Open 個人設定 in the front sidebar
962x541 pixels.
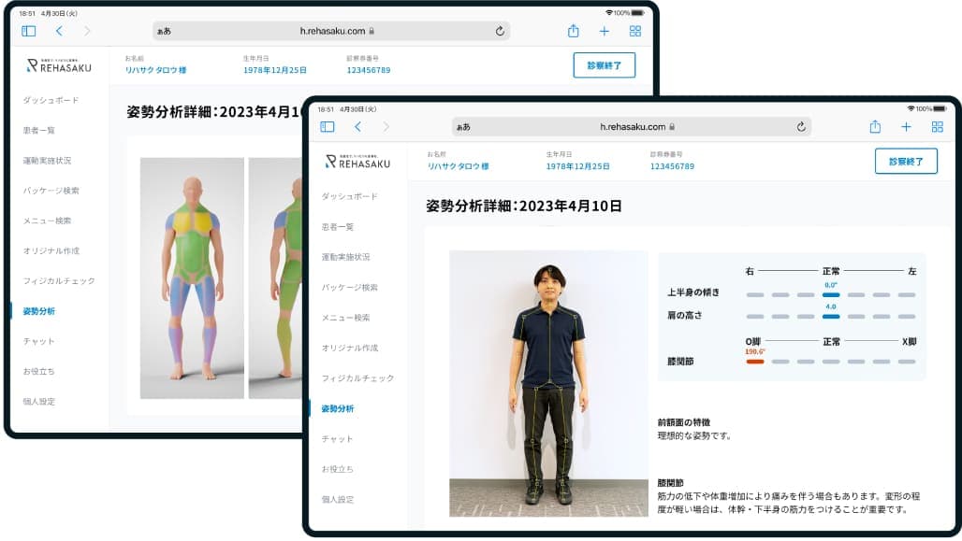(338, 499)
